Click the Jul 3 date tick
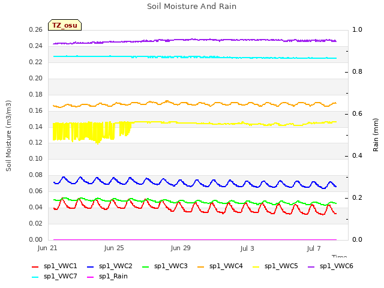Image resolution: width=384 pixels, height=288 pixels. pyautogui.click(x=247, y=248)
